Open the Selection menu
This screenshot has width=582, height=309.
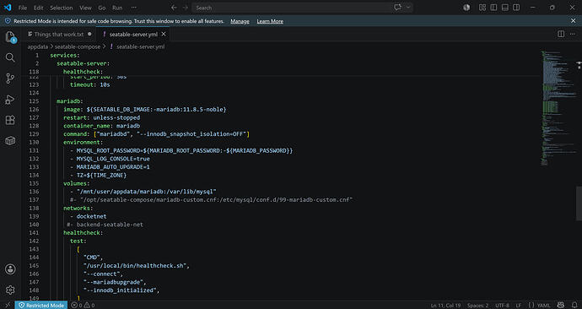(62, 8)
